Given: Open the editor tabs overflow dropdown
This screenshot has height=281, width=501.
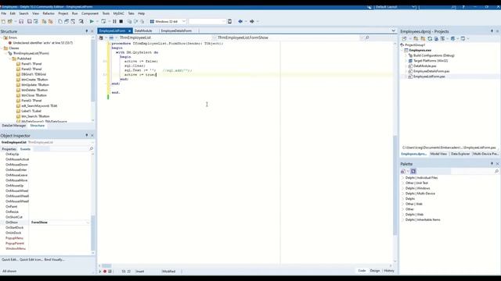Looking at the screenshot, I should click(x=393, y=31).
